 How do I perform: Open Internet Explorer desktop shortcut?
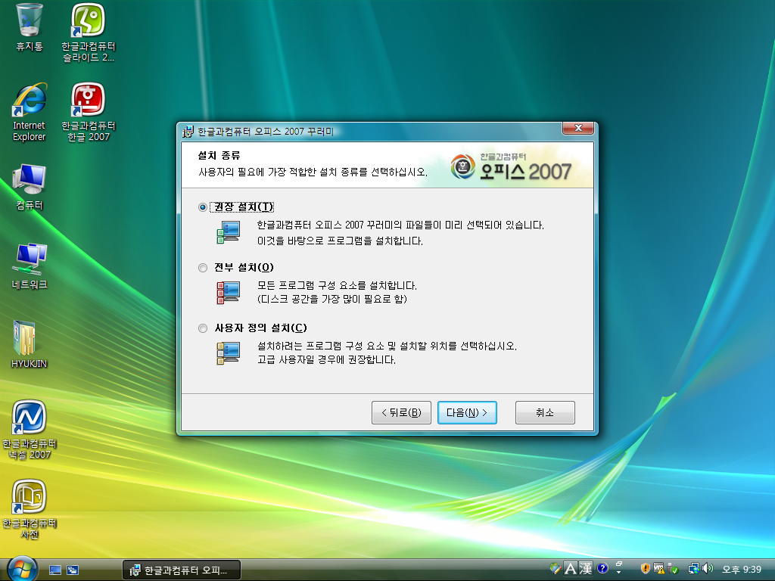coord(30,113)
